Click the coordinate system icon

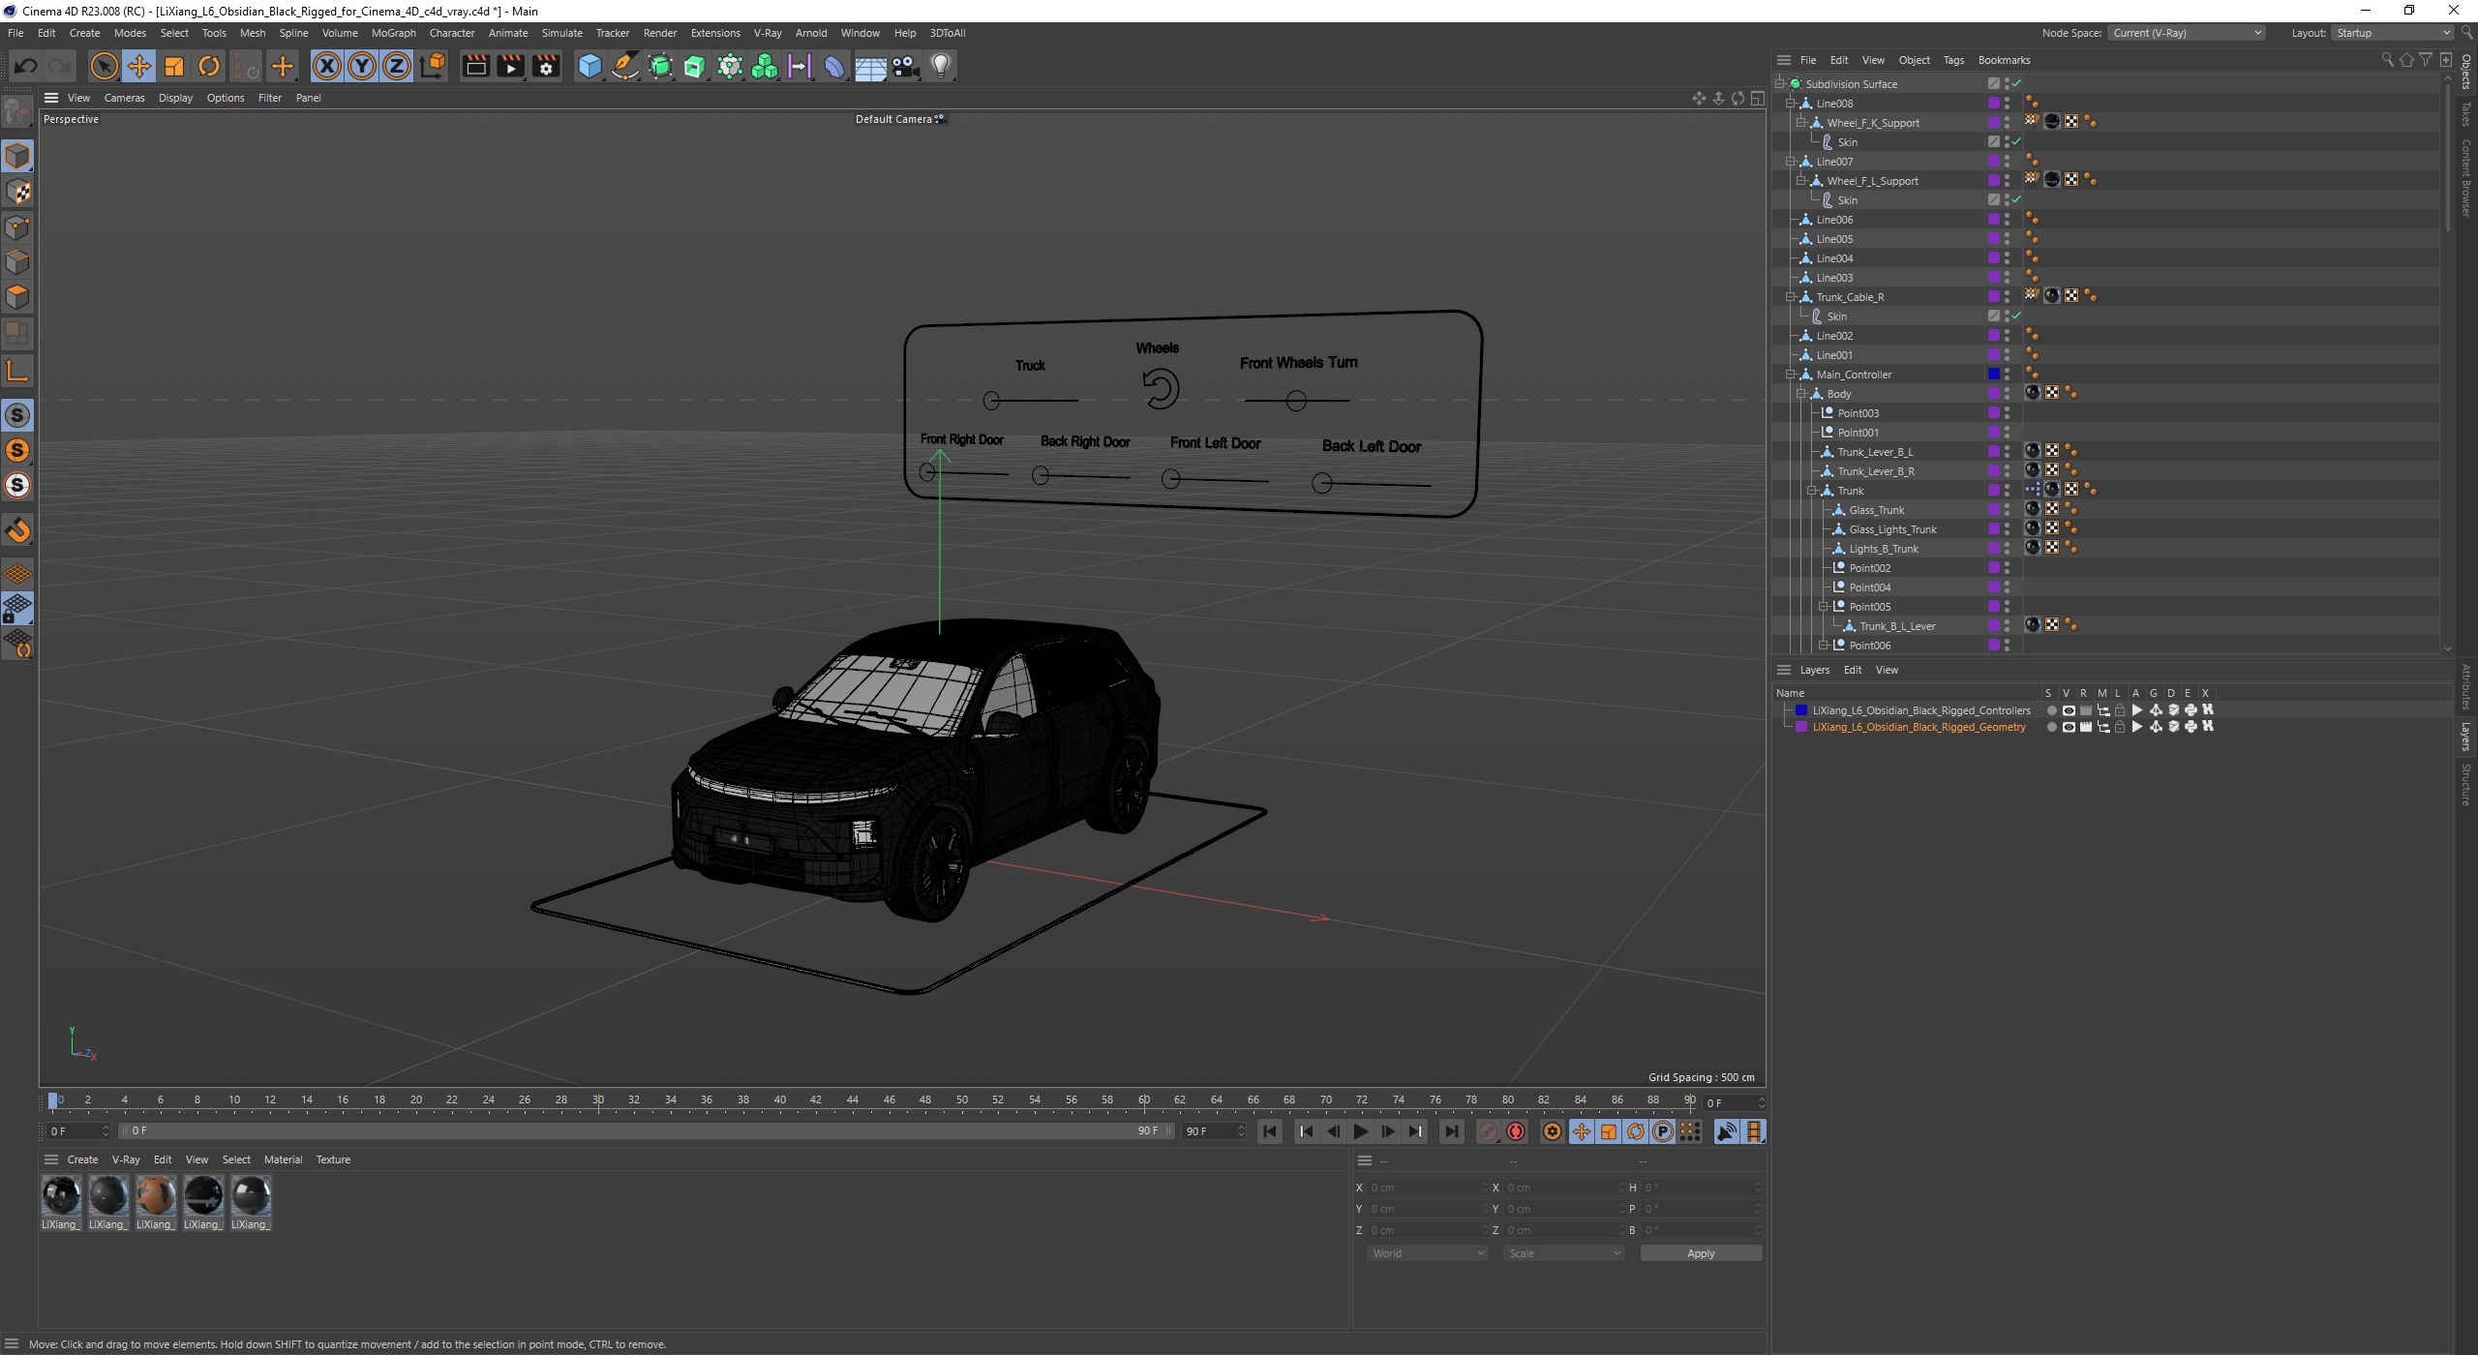[434, 66]
